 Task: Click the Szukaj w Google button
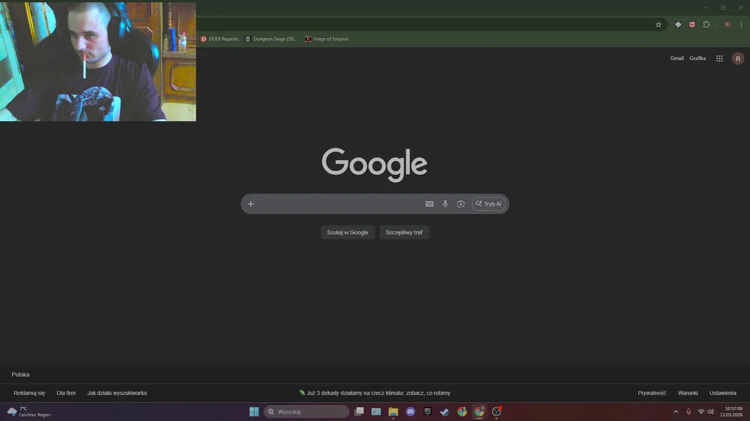pyautogui.click(x=347, y=233)
